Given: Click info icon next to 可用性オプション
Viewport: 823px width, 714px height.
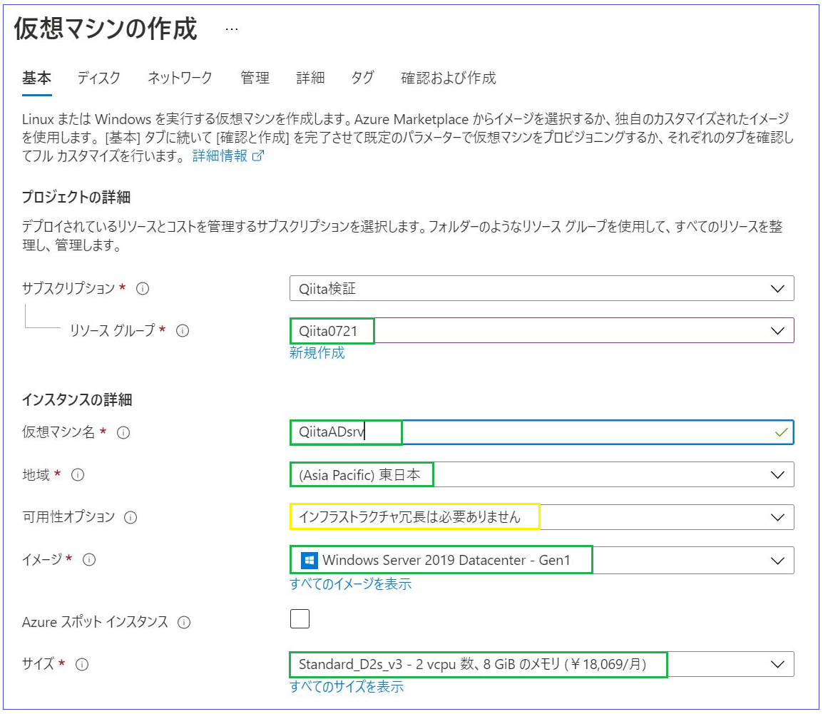Looking at the screenshot, I should (131, 518).
